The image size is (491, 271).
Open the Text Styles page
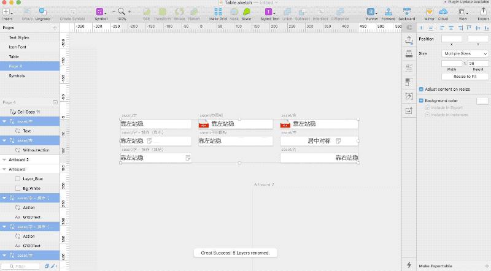point(19,37)
